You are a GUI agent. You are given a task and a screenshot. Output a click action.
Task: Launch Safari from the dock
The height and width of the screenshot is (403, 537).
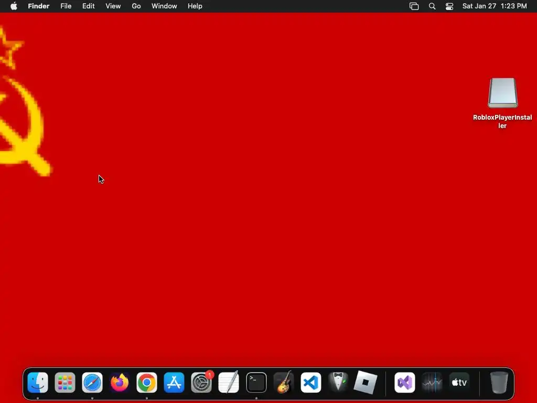pyautogui.click(x=92, y=383)
